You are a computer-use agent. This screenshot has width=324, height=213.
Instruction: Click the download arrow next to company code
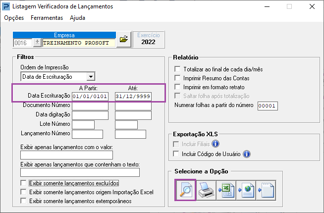pyautogui.click(x=37, y=43)
